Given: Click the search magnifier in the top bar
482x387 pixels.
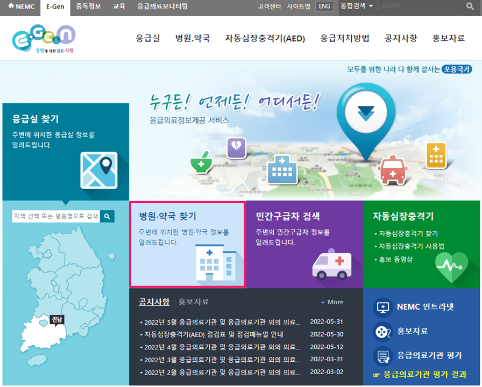Looking at the screenshot, I should pyautogui.click(x=470, y=7).
